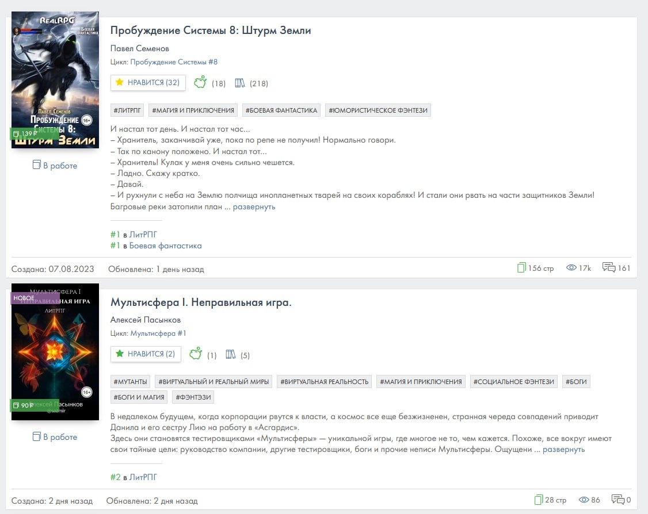This screenshot has height=514, width=648.
Task: Open author Павел Семенов
Action: tap(140, 48)
